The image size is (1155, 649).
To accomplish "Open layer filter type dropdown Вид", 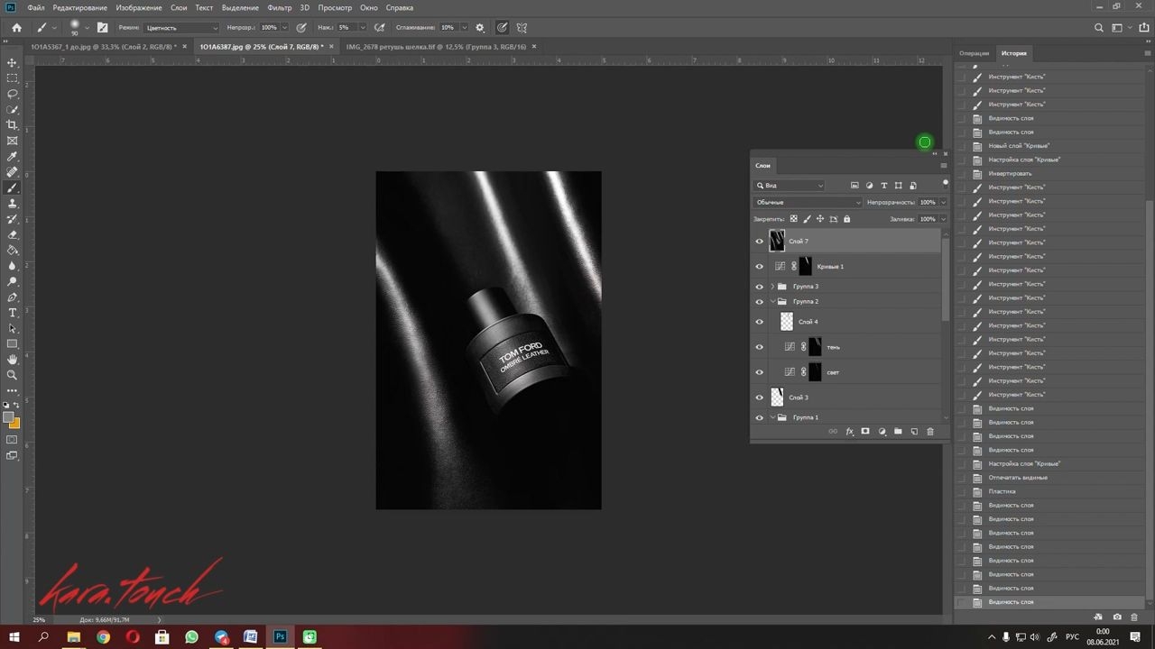I will [790, 186].
